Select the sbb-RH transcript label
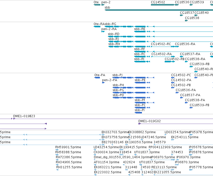Screen dimensions: 213x176 [114, 44]
